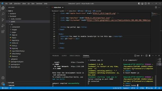Change indentation via Spaces: 2
162x91 pixels.
click(x=126, y=88)
